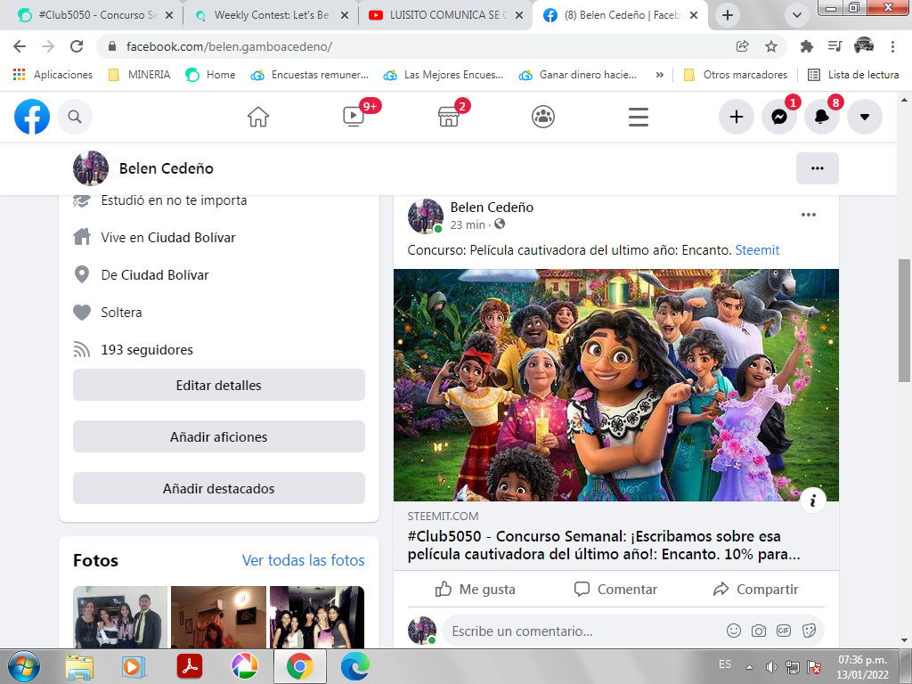Reload the page
This screenshot has width=912, height=684.
point(77,46)
